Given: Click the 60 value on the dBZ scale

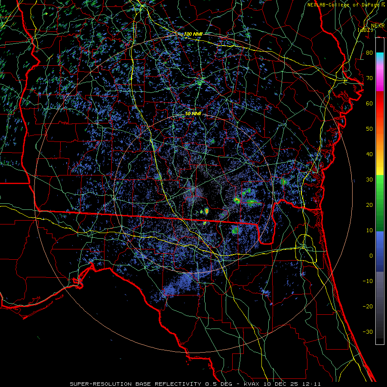Looking at the screenshot, I should (x=369, y=103).
